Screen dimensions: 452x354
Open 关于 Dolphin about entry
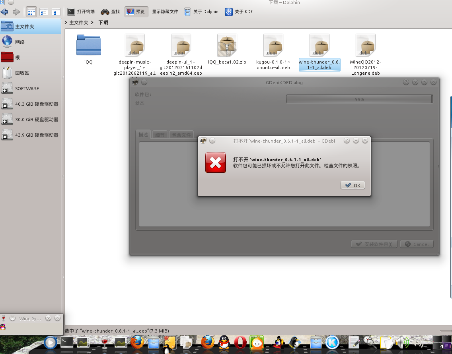[x=201, y=12]
